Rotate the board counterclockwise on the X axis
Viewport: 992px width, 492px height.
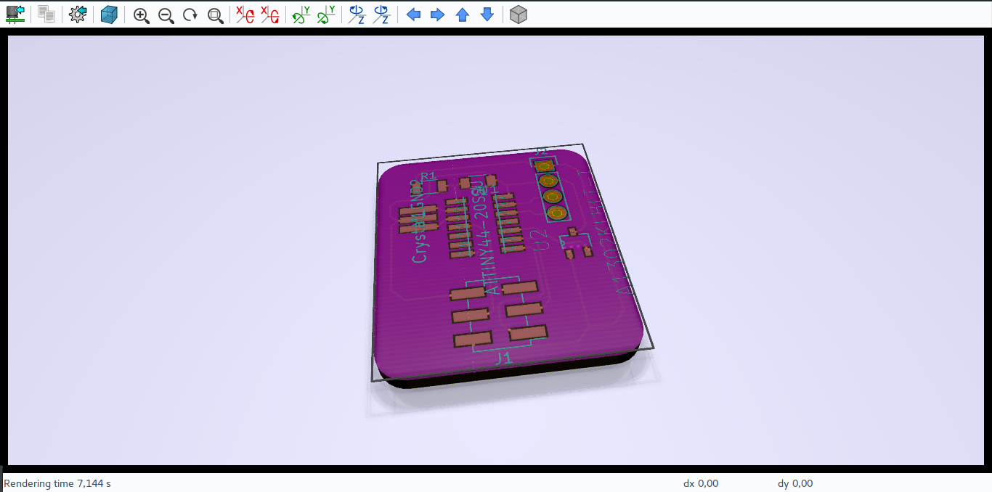point(269,13)
